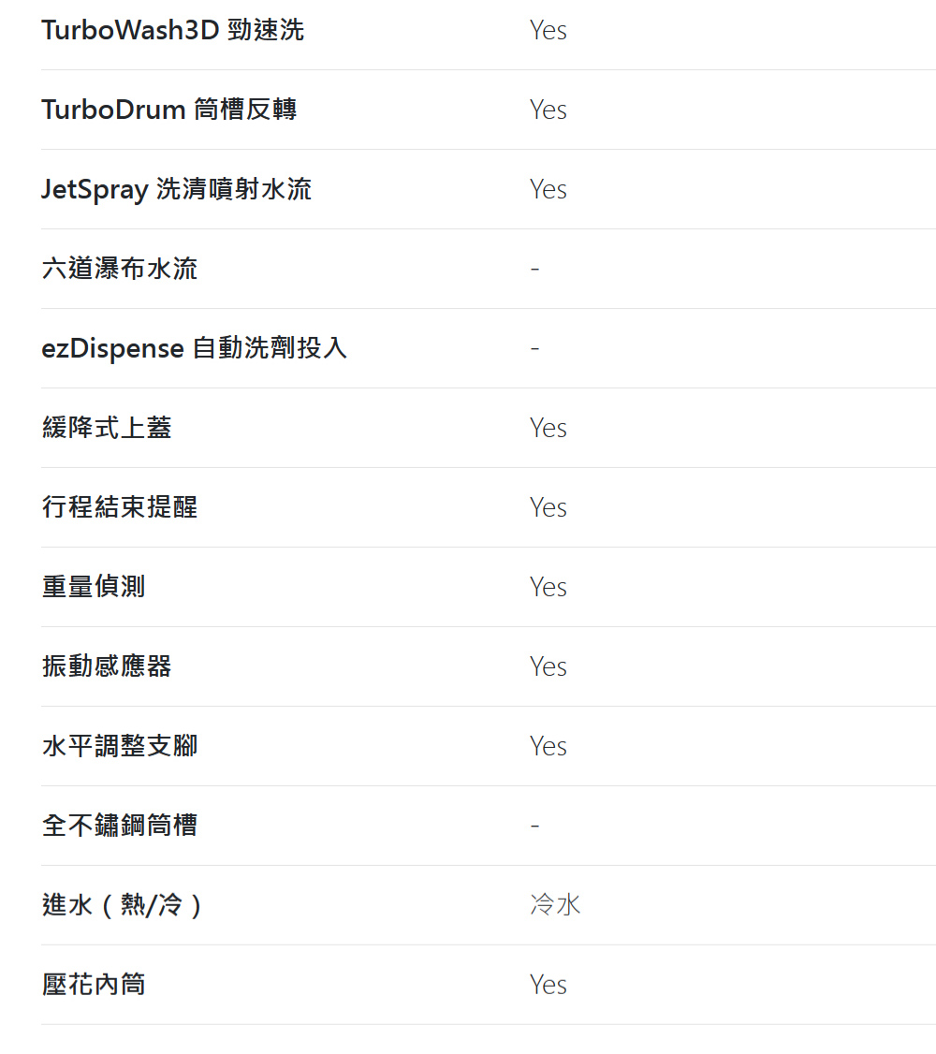This screenshot has height=1054, width=936.
Task: Click the 冷水 value text
Action: pyautogui.click(x=555, y=905)
